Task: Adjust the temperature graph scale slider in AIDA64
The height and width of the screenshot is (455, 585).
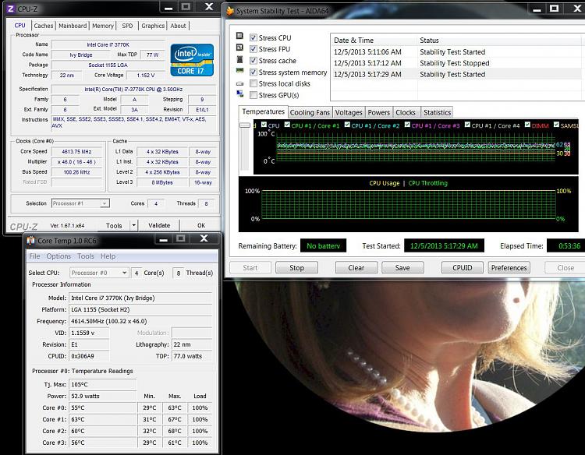Action: coord(245,125)
